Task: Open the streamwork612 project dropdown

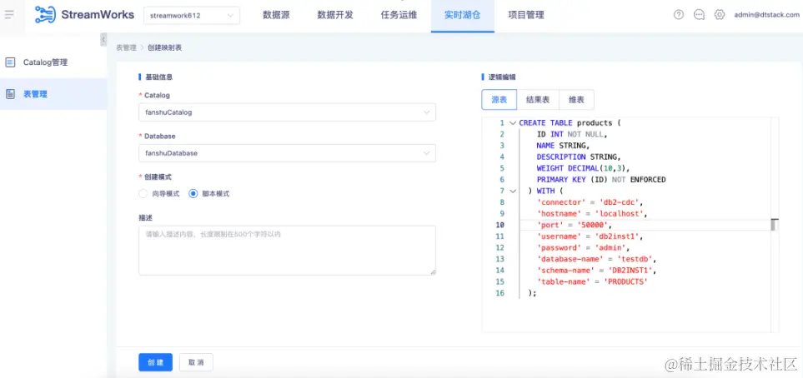Action: point(192,15)
